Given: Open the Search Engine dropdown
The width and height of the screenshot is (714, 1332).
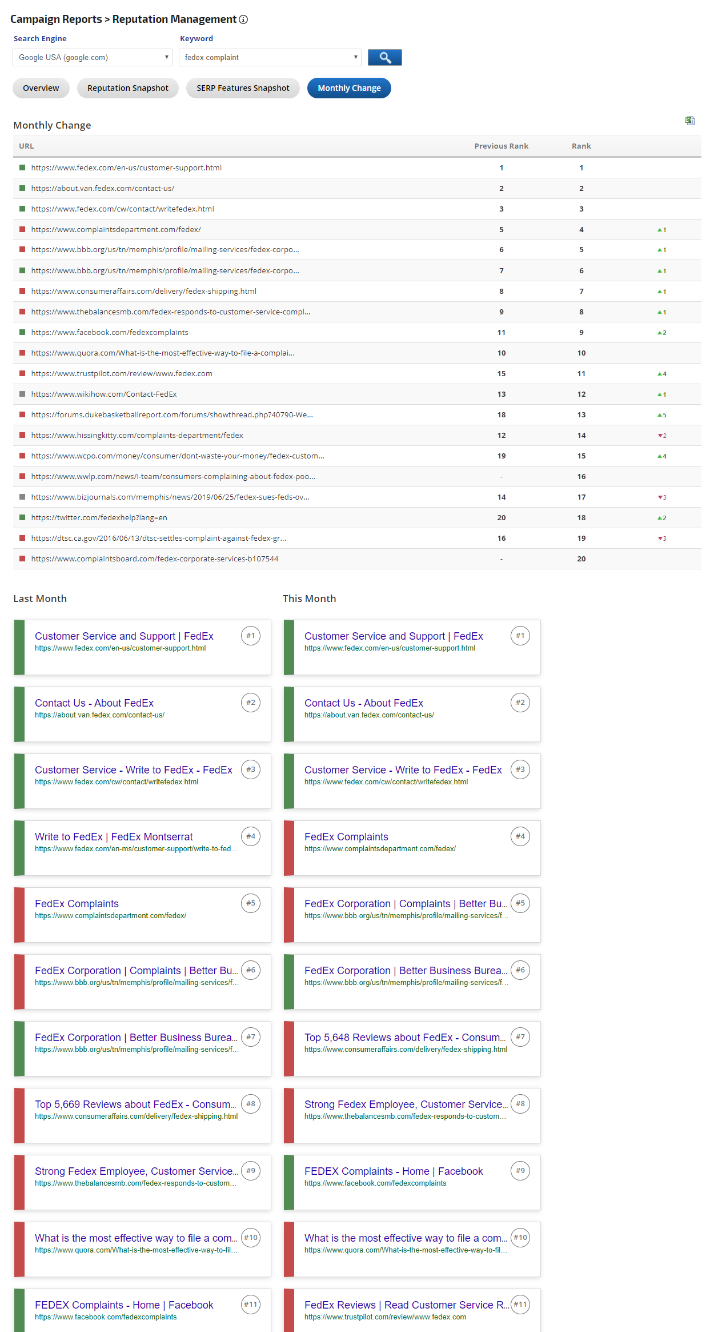Looking at the screenshot, I should pos(92,58).
